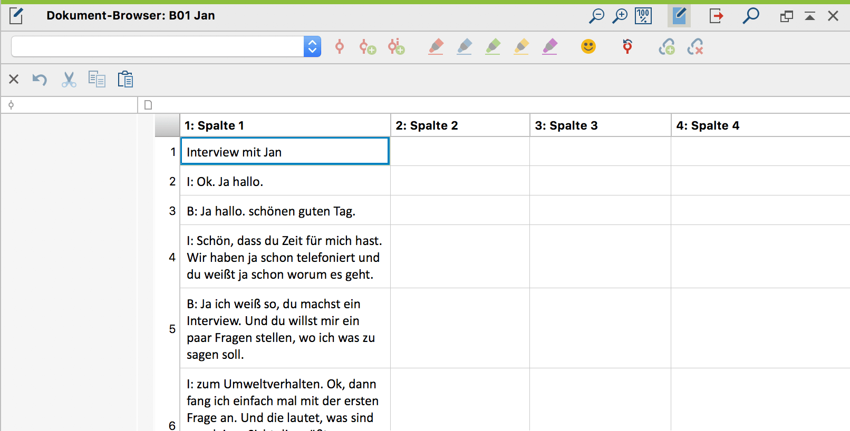Click the cell 'I: Ok. Ja hallo.'

(x=285, y=181)
